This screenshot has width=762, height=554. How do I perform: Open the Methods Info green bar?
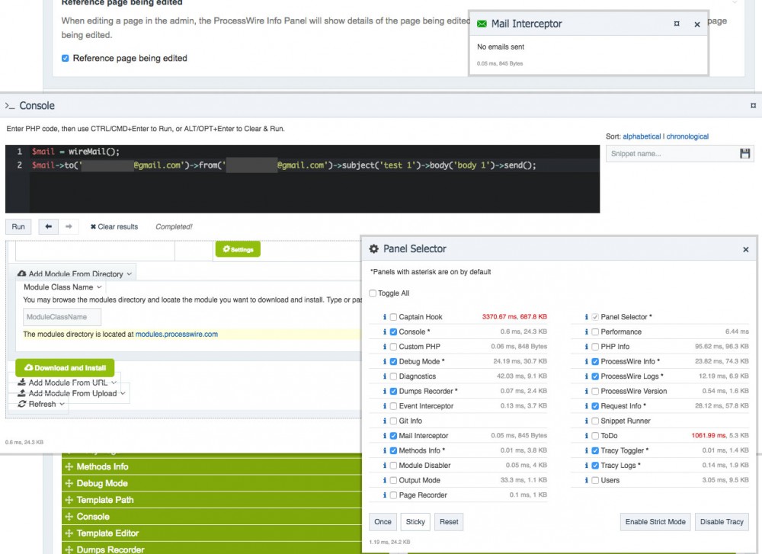pos(102,466)
